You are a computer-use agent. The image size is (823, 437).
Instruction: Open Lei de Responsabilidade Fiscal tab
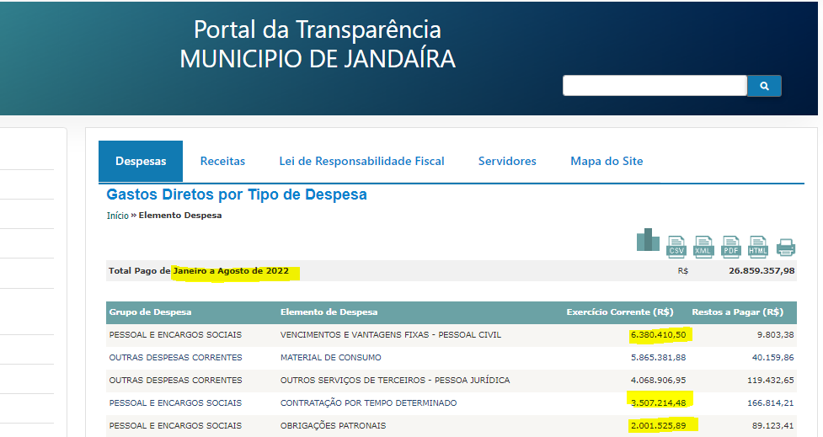(x=361, y=161)
